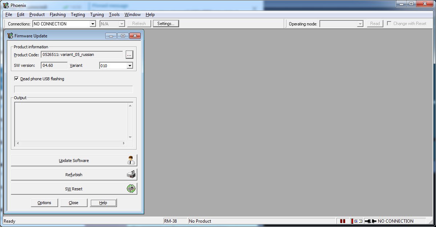
Task: Click the red pause status icon
Action: tap(342, 221)
